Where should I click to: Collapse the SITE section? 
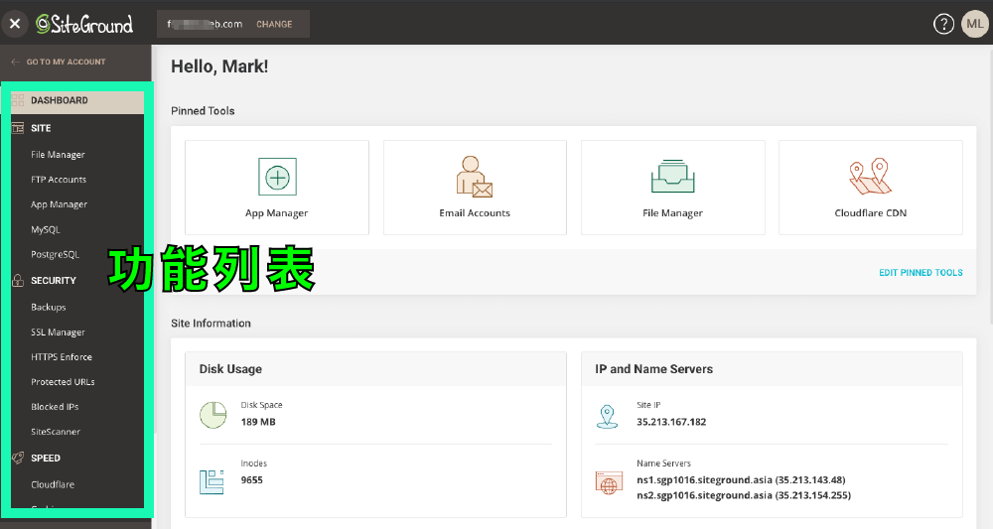(x=41, y=128)
